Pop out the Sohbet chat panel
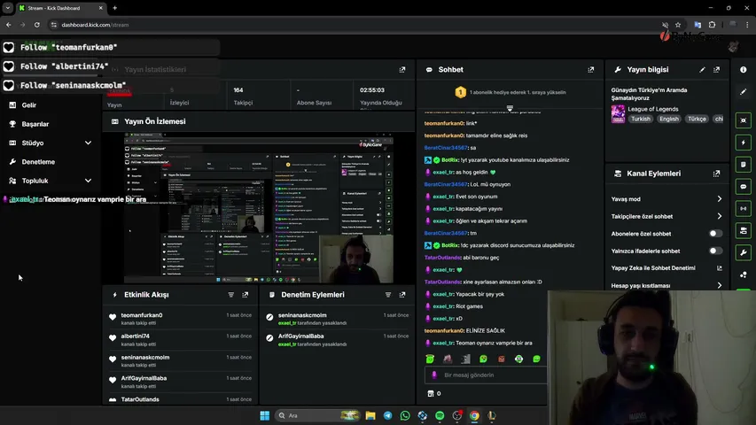Screen dimensions: 756x425 point(590,70)
